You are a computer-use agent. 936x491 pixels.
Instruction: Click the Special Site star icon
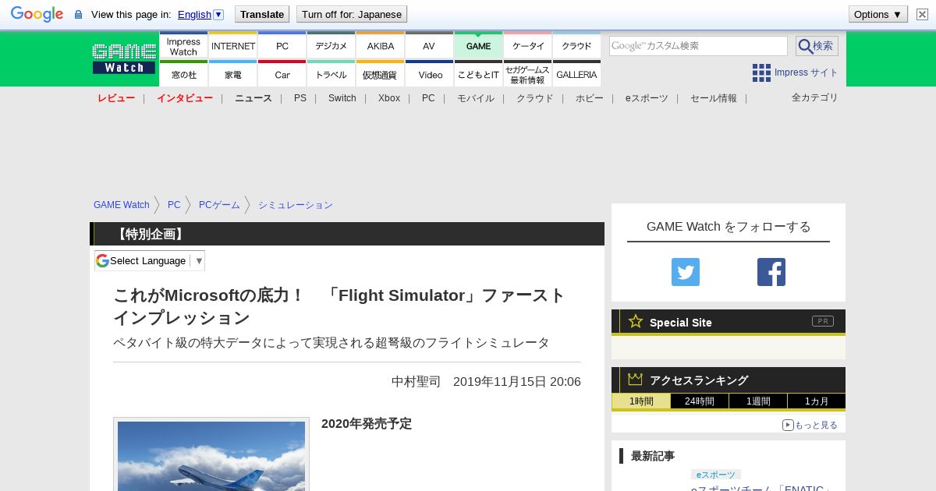click(x=636, y=321)
